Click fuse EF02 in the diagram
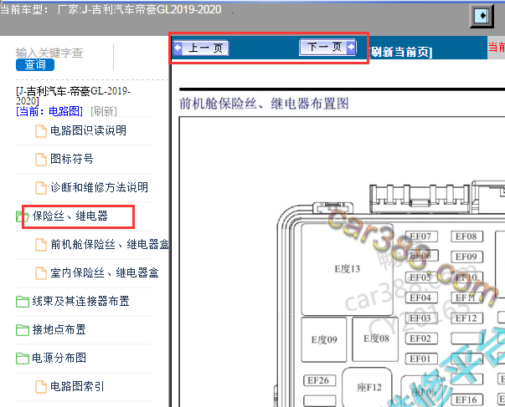This screenshot has height=407, width=505. (x=421, y=338)
